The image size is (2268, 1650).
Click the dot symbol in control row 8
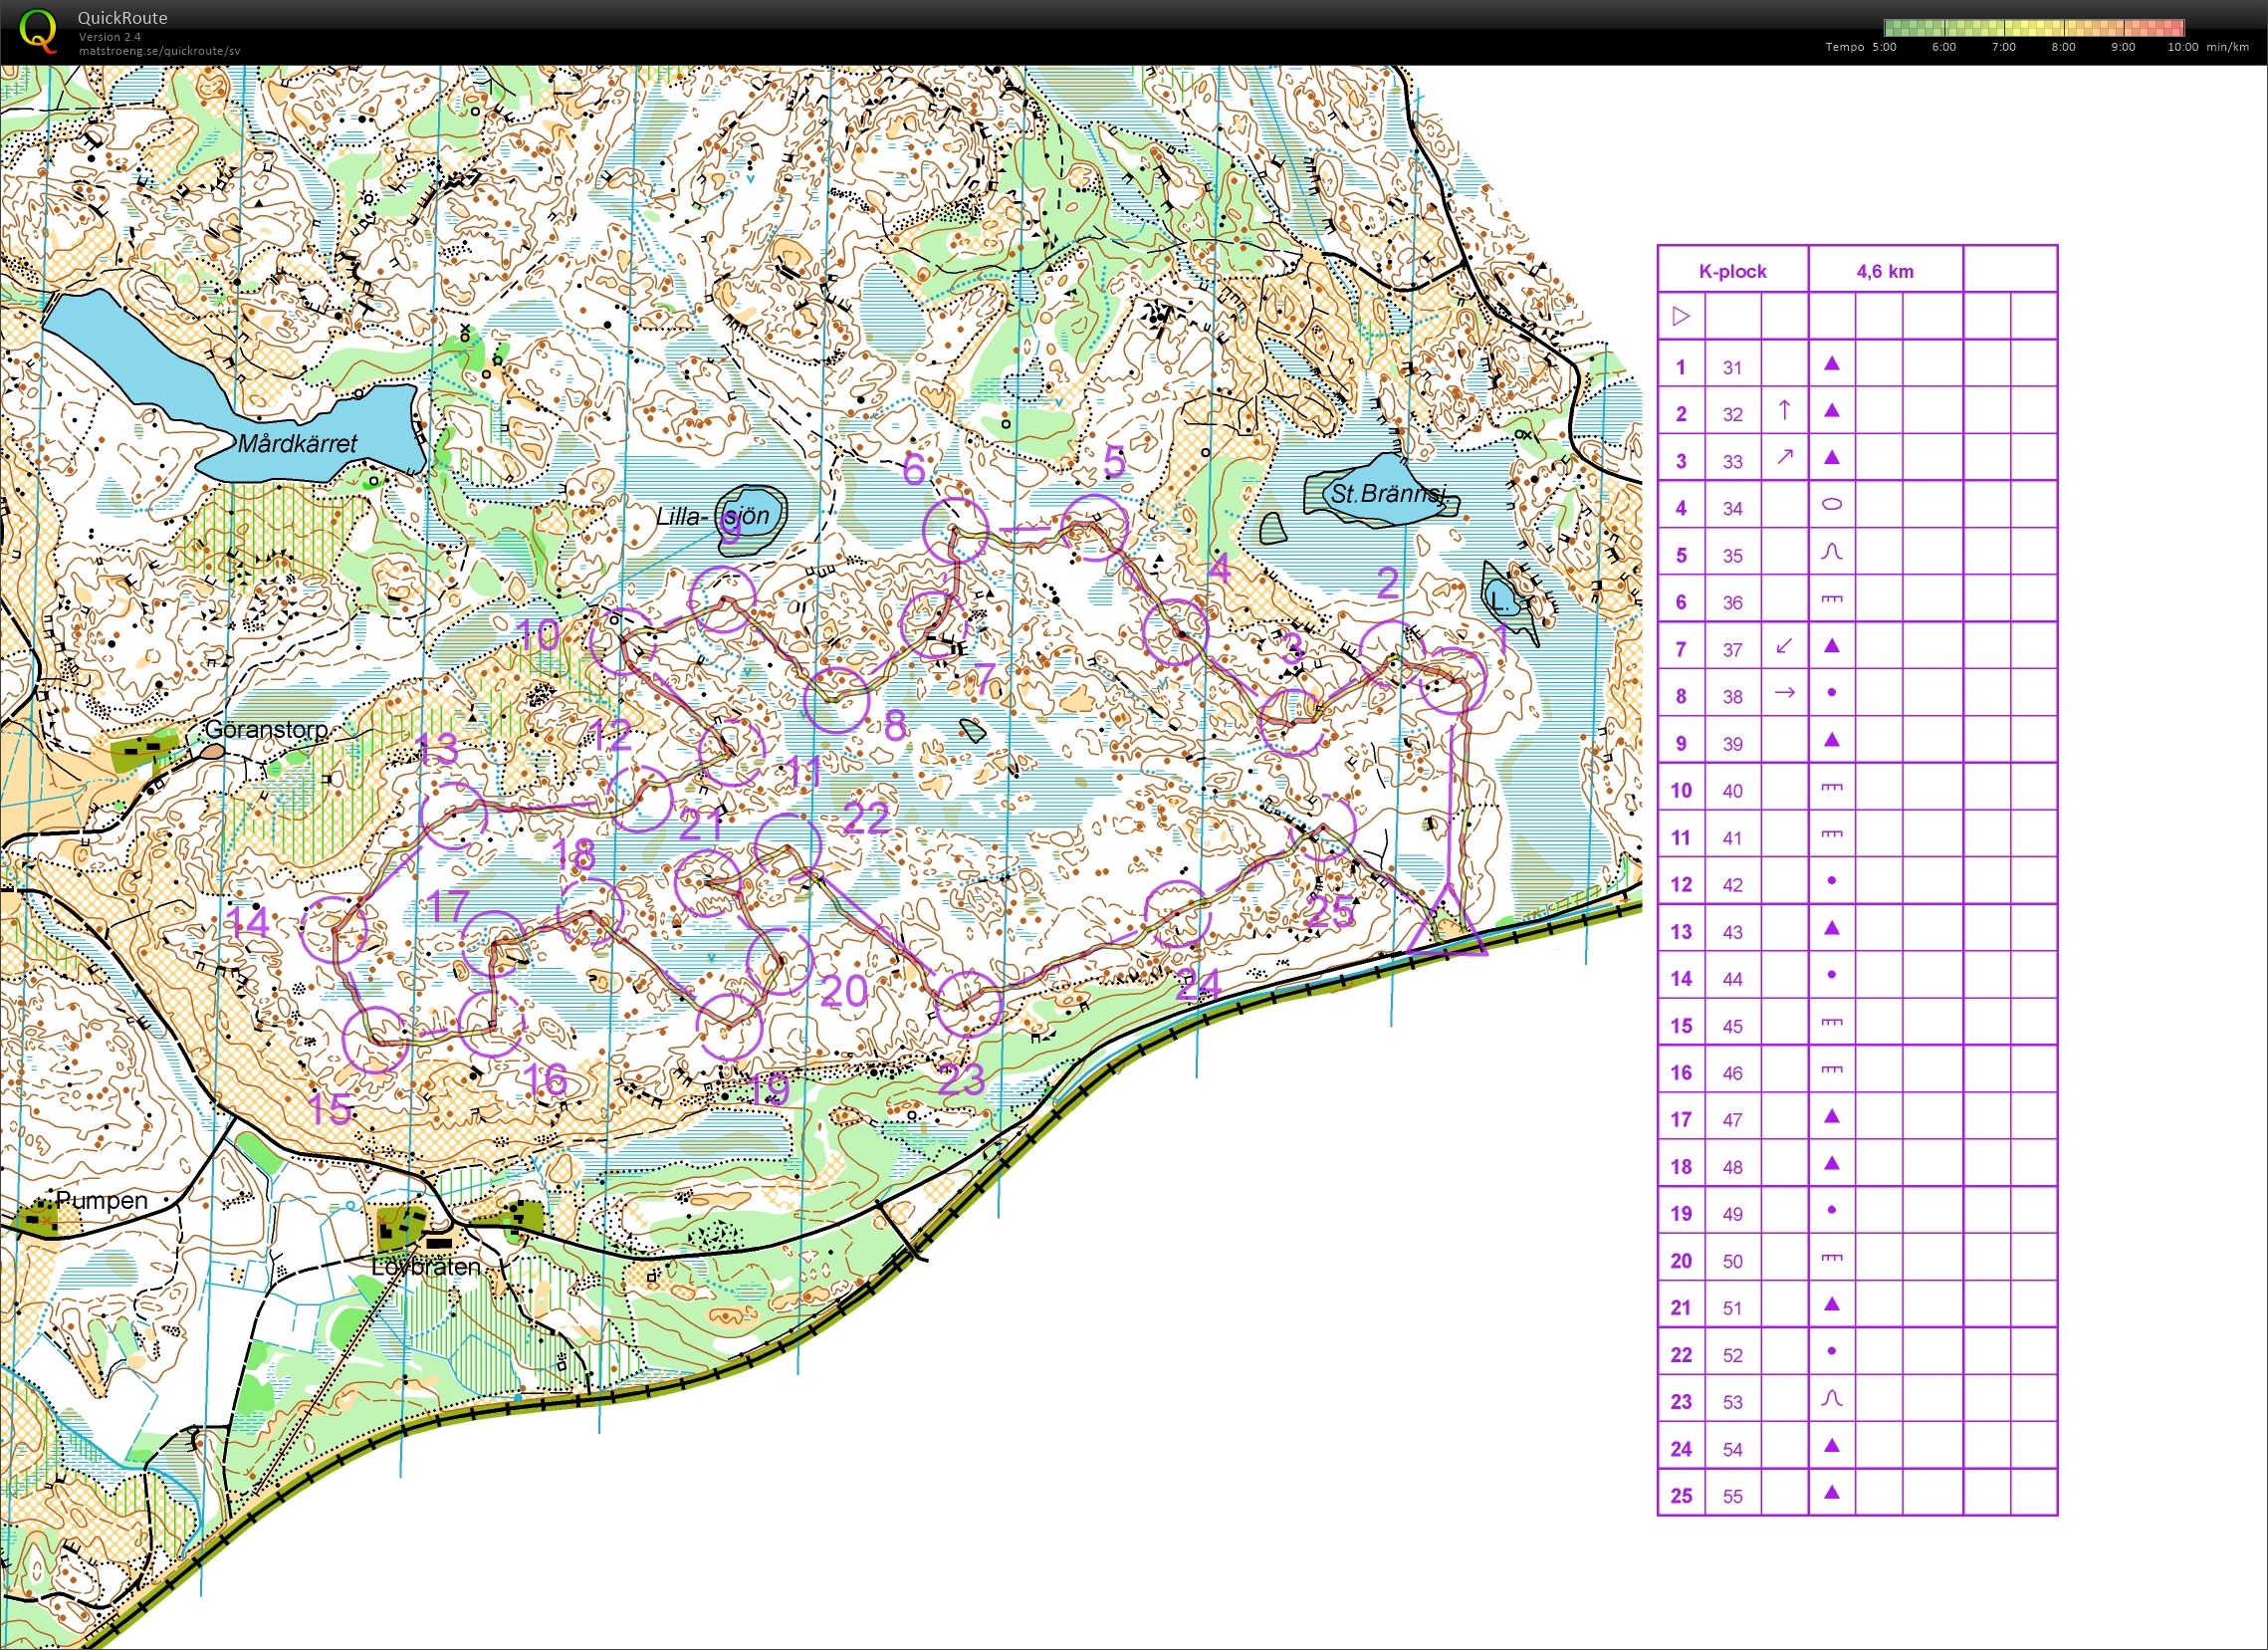point(1832,692)
